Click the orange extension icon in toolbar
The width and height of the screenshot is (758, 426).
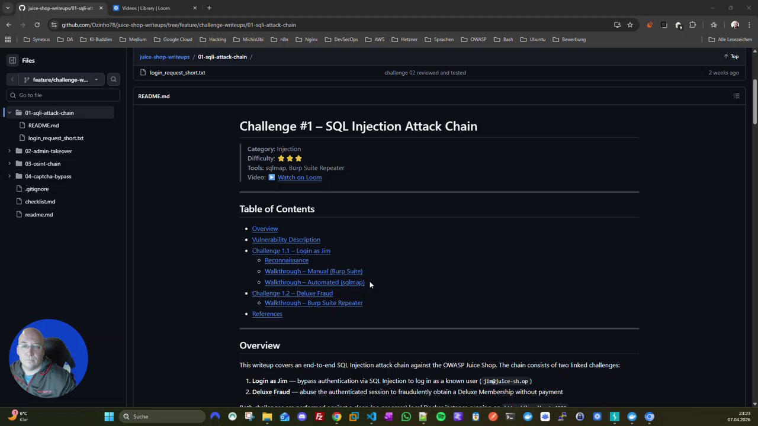pos(650,25)
